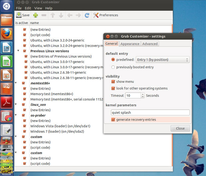
Task: Click the move down arrow icon
Action: tap(61, 15)
